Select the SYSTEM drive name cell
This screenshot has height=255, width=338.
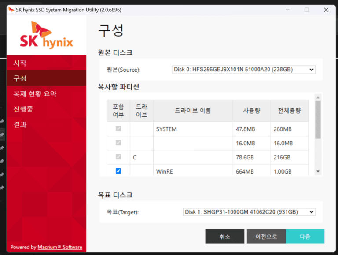click(x=193, y=129)
